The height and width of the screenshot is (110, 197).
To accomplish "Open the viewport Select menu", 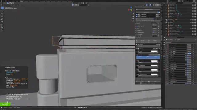I will click(x=14, y=5).
